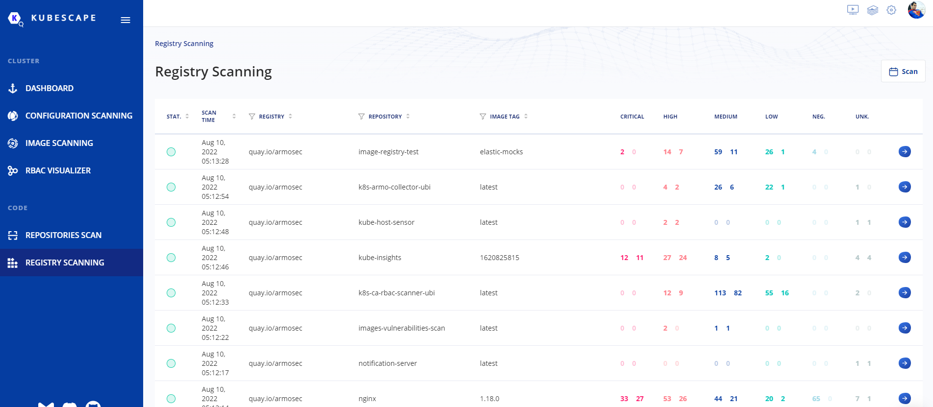This screenshot has height=407, width=933.
Task: Open Registry column filter icon
Action: (x=252, y=117)
